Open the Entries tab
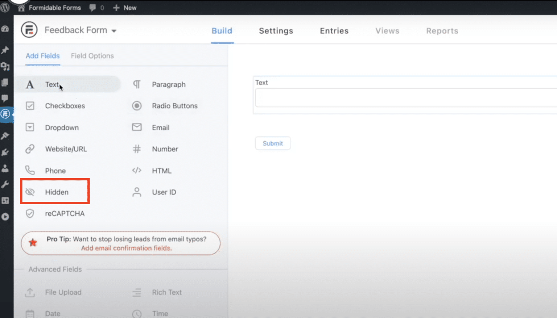 334,31
